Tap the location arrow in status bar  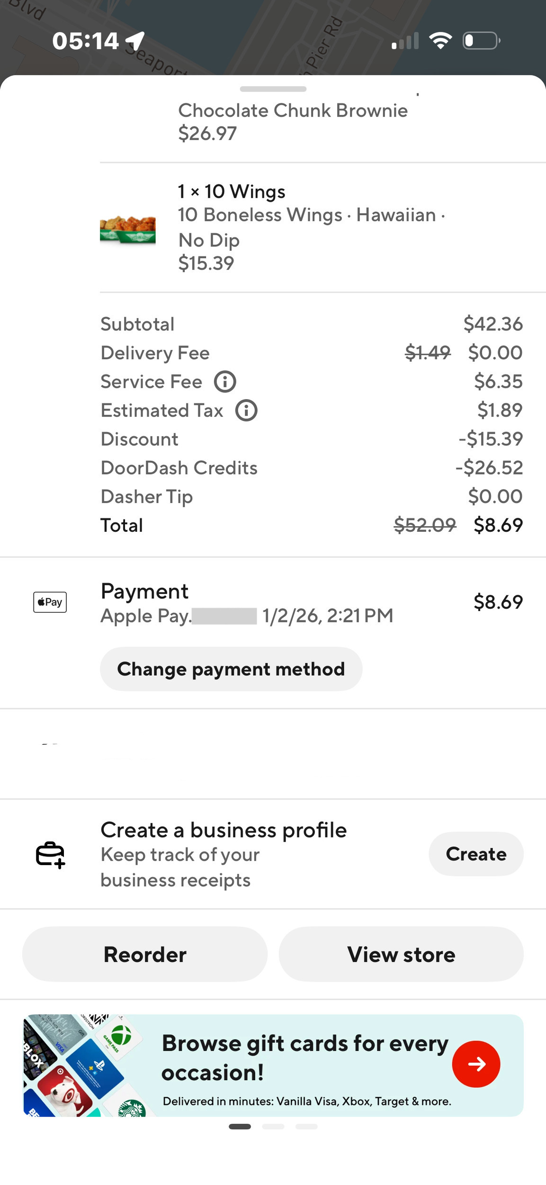pos(135,41)
